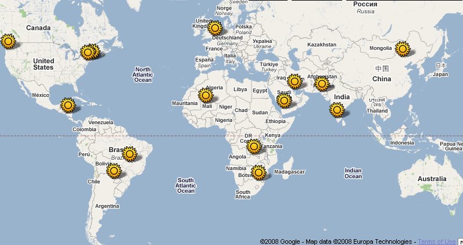Image resolution: width=463 pixels, height=245 pixels.
Task: Click the 'Chile' map label
Action: tap(94, 182)
